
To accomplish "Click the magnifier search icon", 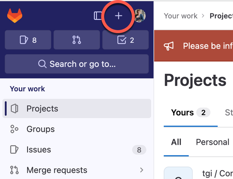I will click(42, 64).
